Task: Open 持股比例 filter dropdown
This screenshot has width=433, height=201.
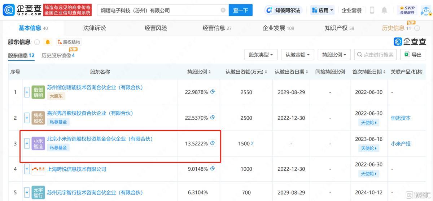Action: point(334,55)
